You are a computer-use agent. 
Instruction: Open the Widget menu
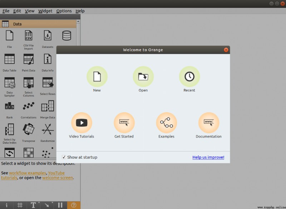pyautogui.click(x=45, y=11)
